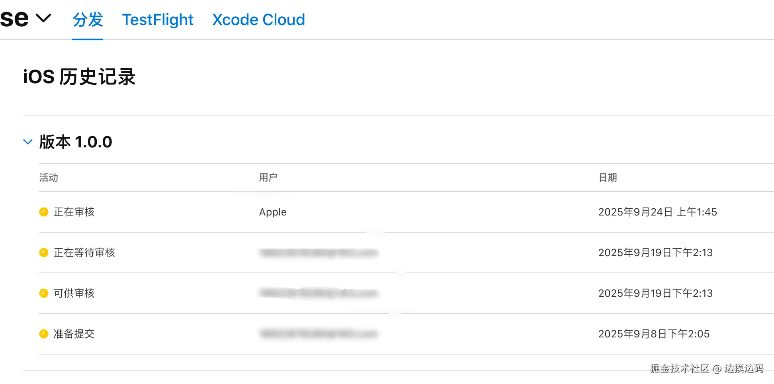Click the 活动 column header
The height and width of the screenshot is (384, 774).
click(x=49, y=178)
